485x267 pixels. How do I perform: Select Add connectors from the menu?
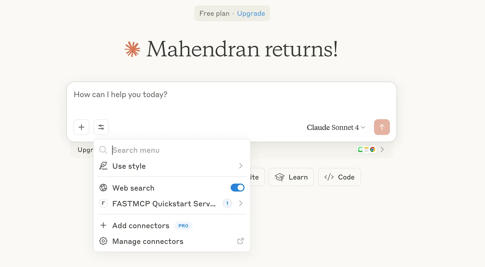(141, 225)
